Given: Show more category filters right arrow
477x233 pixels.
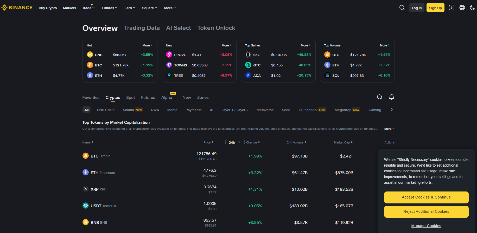Looking at the screenshot, I should [x=391, y=110].
